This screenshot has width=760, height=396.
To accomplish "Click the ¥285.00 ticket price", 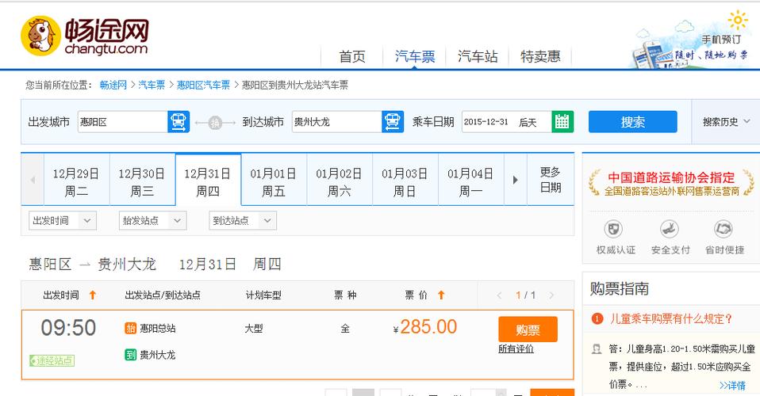I will [425, 327].
